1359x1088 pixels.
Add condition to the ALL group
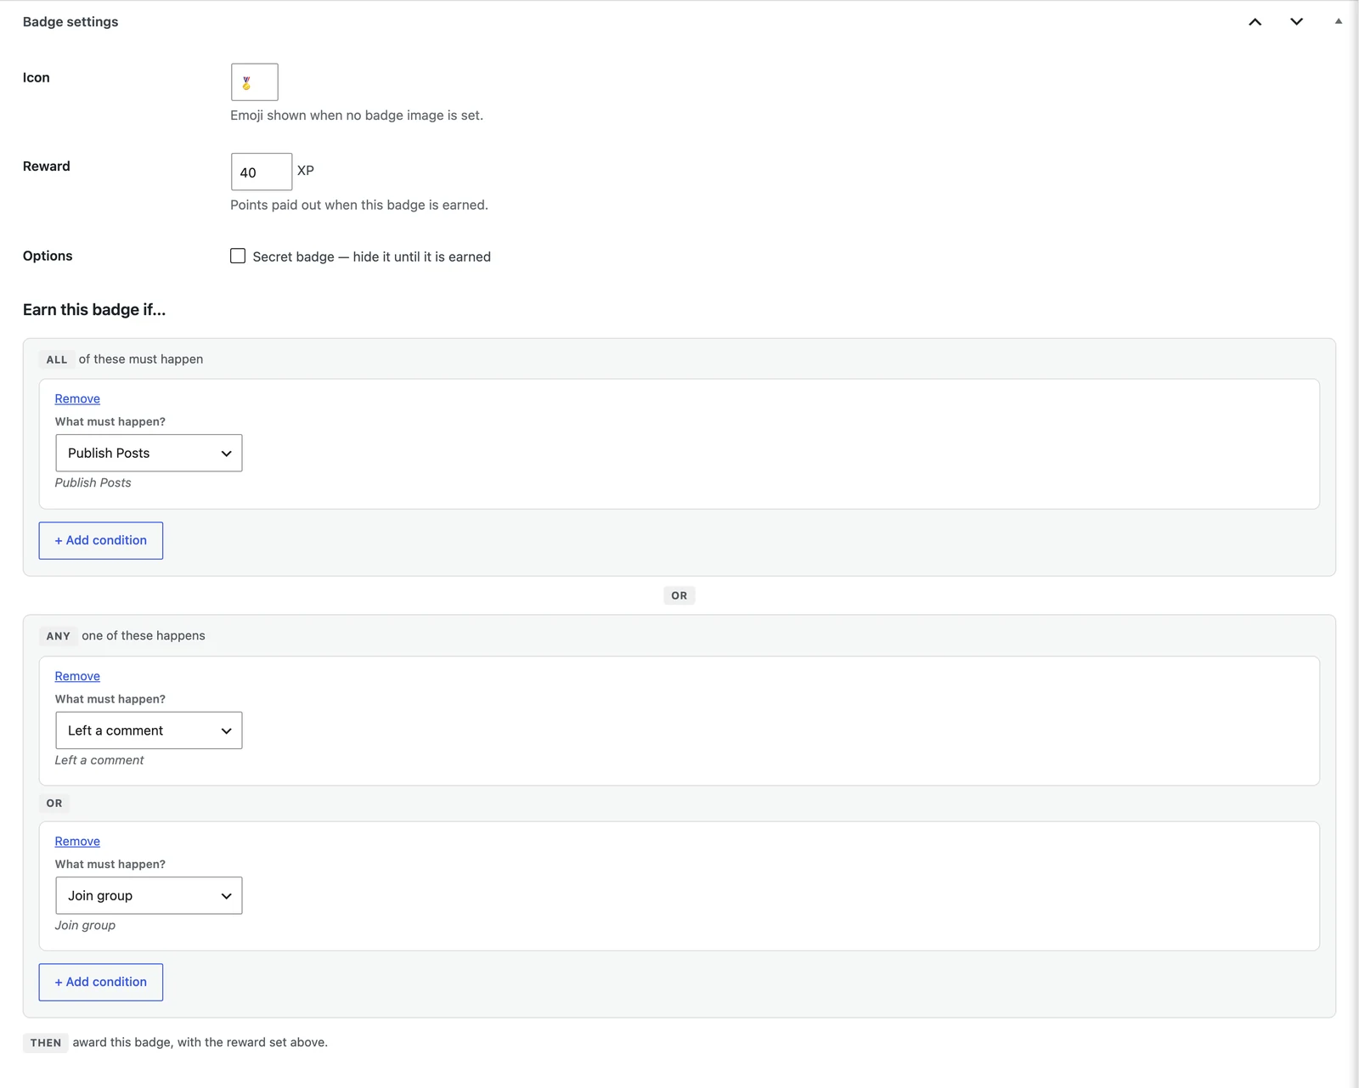(101, 540)
